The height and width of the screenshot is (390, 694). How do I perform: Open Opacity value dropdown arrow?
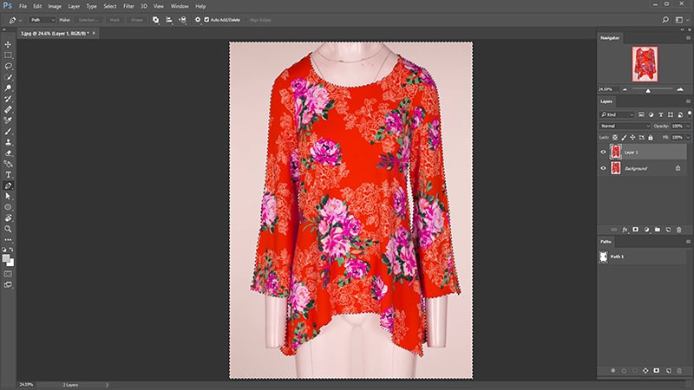click(688, 126)
